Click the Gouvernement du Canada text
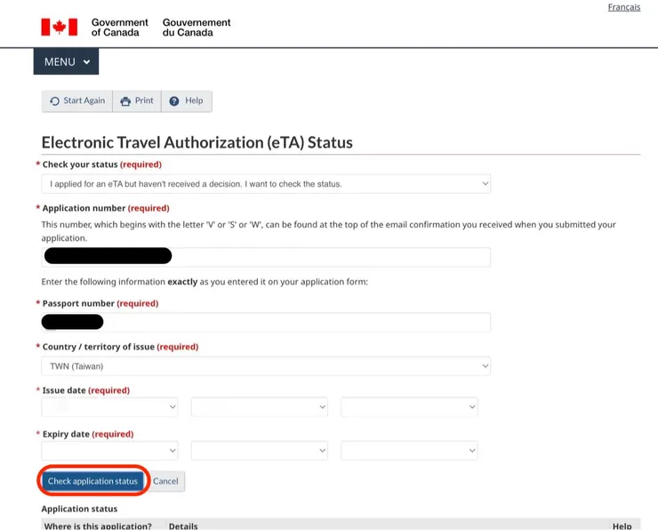The height and width of the screenshot is (530, 658). click(x=197, y=28)
